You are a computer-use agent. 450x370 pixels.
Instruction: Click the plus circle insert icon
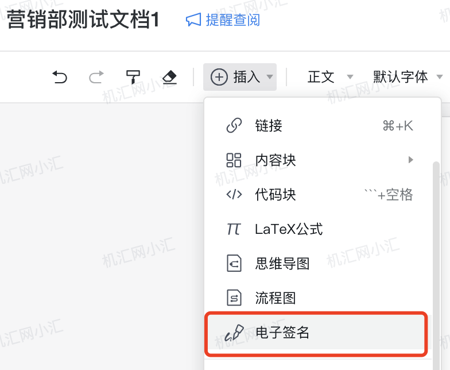[219, 77]
